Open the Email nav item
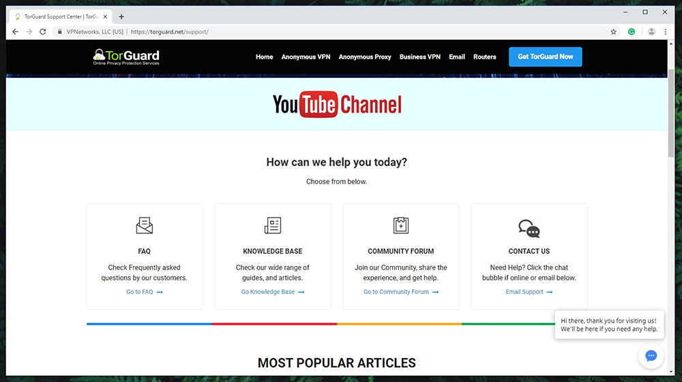Viewport: 682px width, 382px height. pos(457,57)
